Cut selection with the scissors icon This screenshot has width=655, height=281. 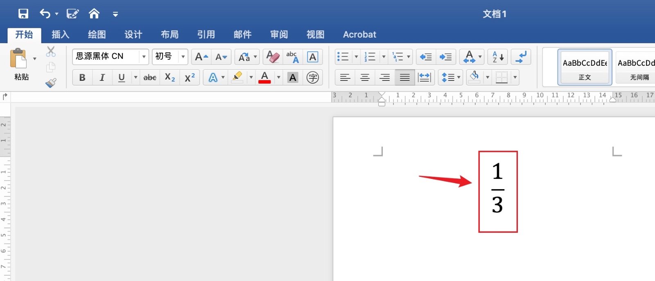pyautogui.click(x=51, y=51)
